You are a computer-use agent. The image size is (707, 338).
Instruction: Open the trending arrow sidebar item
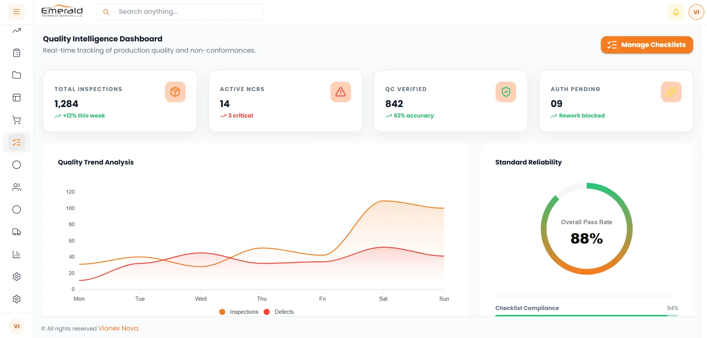pyautogui.click(x=16, y=31)
